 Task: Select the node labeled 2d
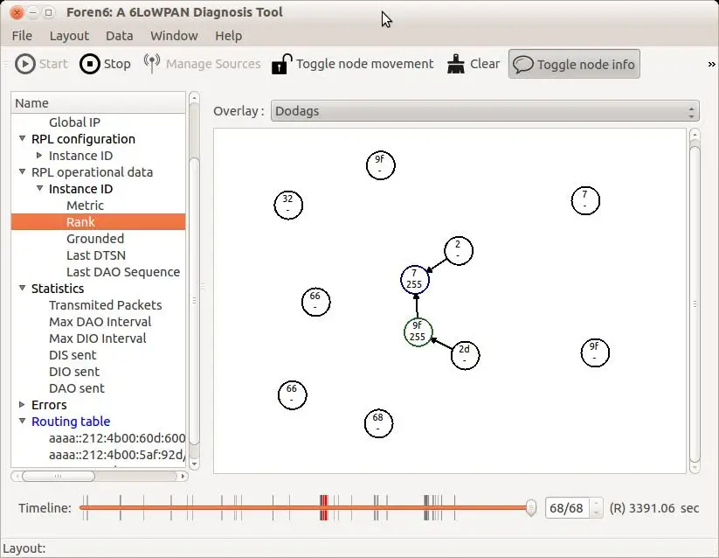pyautogui.click(x=465, y=355)
